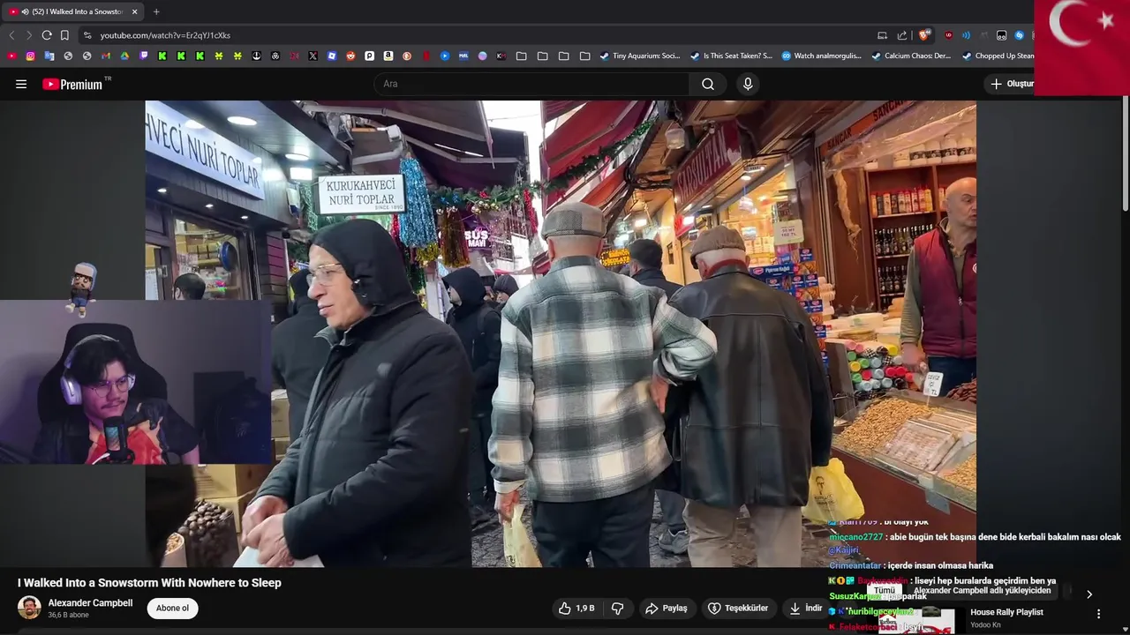Viewport: 1130px width, 635px height.
Task: Click the search magnifier button
Action: pyautogui.click(x=708, y=84)
